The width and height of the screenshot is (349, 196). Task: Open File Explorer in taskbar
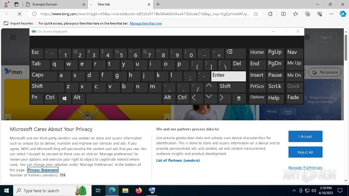tap(125, 191)
